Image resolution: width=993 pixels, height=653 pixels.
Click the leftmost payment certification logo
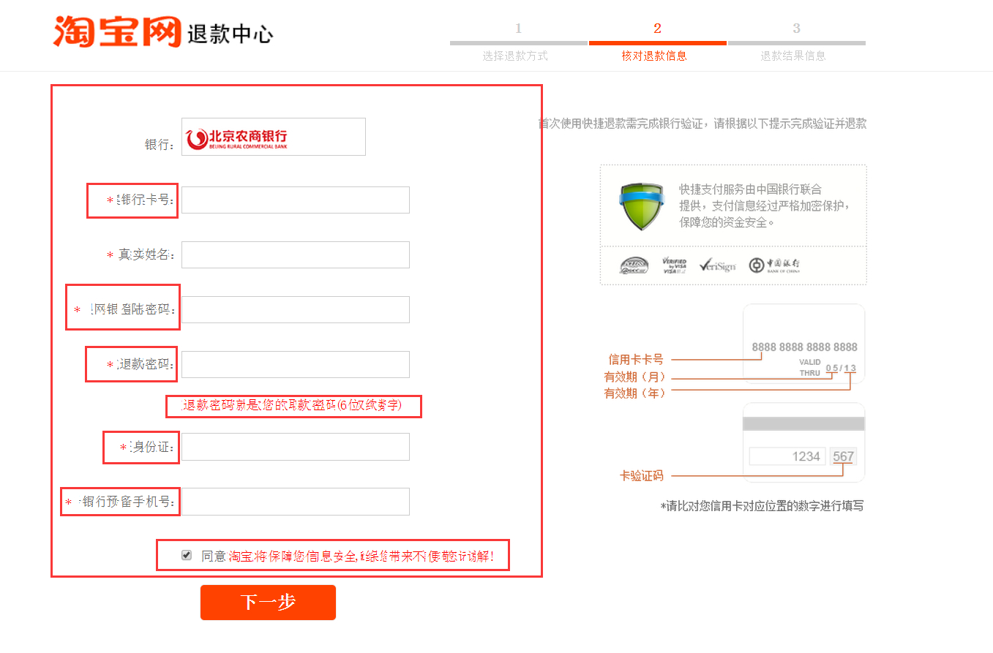click(634, 265)
